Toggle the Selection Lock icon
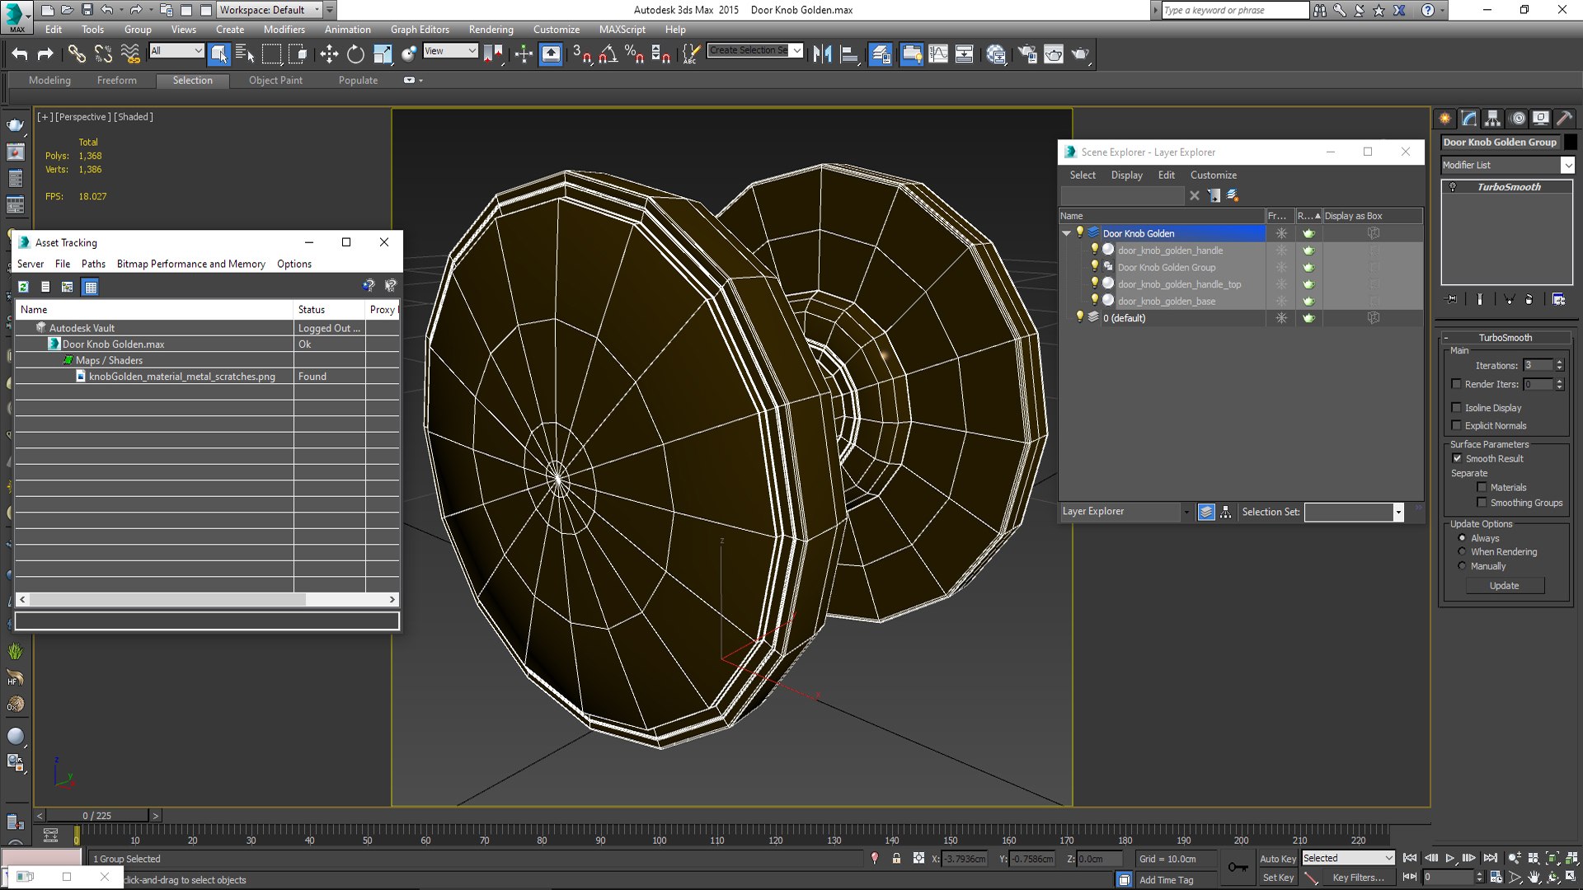 click(x=896, y=859)
